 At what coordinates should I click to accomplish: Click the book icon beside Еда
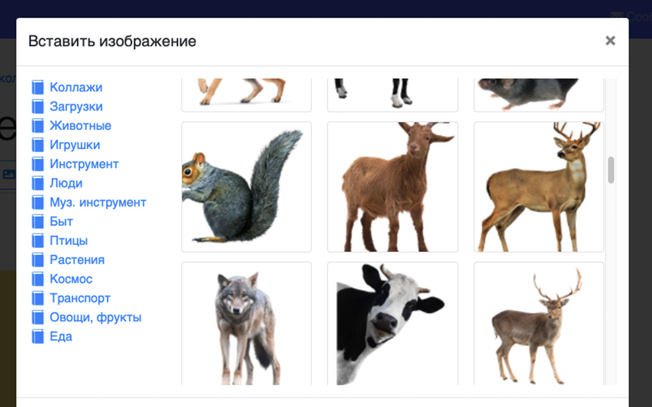pyautogui.click(x=38, y=336)
